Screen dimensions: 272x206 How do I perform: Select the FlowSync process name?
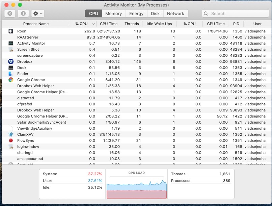click(26, 140)
